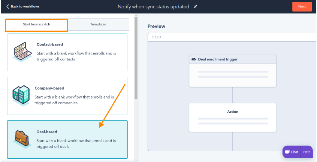Click the workflow list scrollbar thumb
Viewport: 317px width, 162px height.
click(136, 59)
